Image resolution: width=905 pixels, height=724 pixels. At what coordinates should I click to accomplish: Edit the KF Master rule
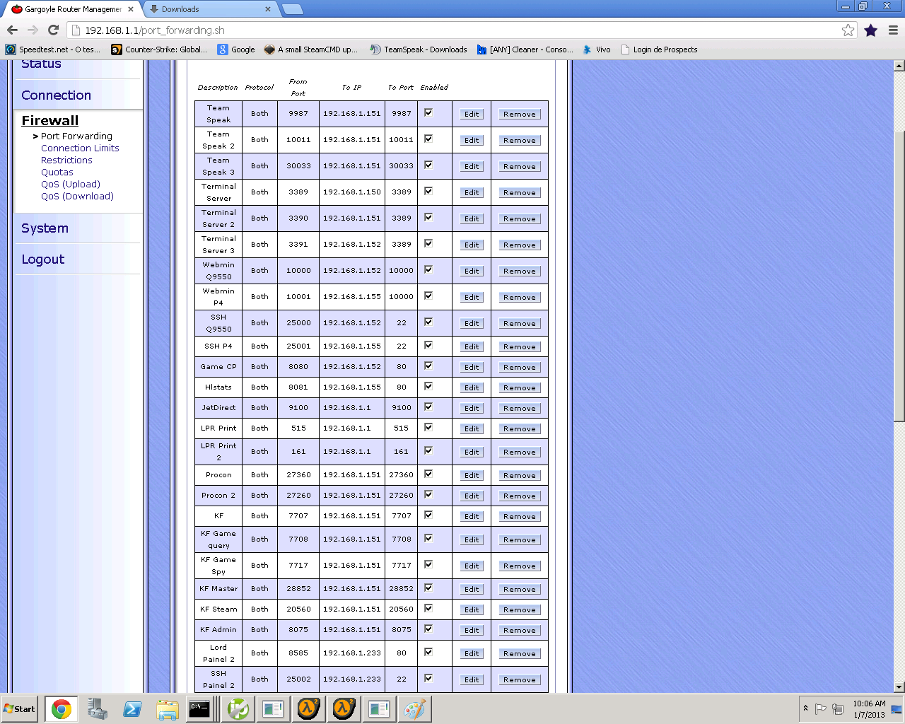pyautogui.click(x=472, y=589)
